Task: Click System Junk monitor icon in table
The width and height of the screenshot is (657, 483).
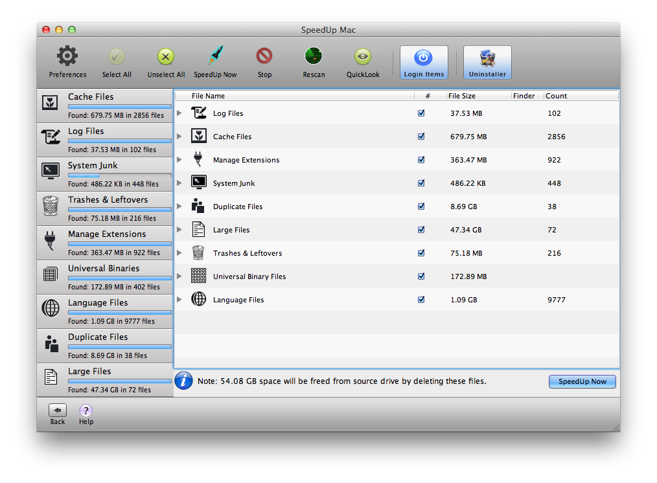Action: 199,183
